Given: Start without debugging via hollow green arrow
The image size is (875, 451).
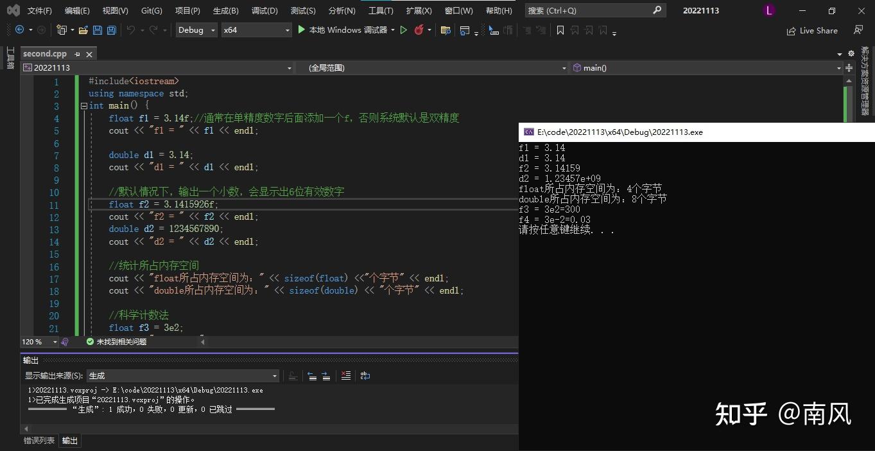Looking at the screenshot, I should (x=404, y=30).
